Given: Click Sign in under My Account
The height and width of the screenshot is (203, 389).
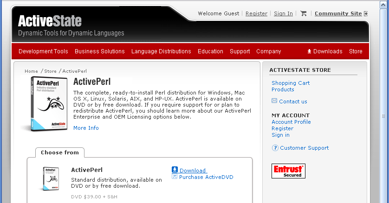Looking at the screenshot, I should coord(280,135).
